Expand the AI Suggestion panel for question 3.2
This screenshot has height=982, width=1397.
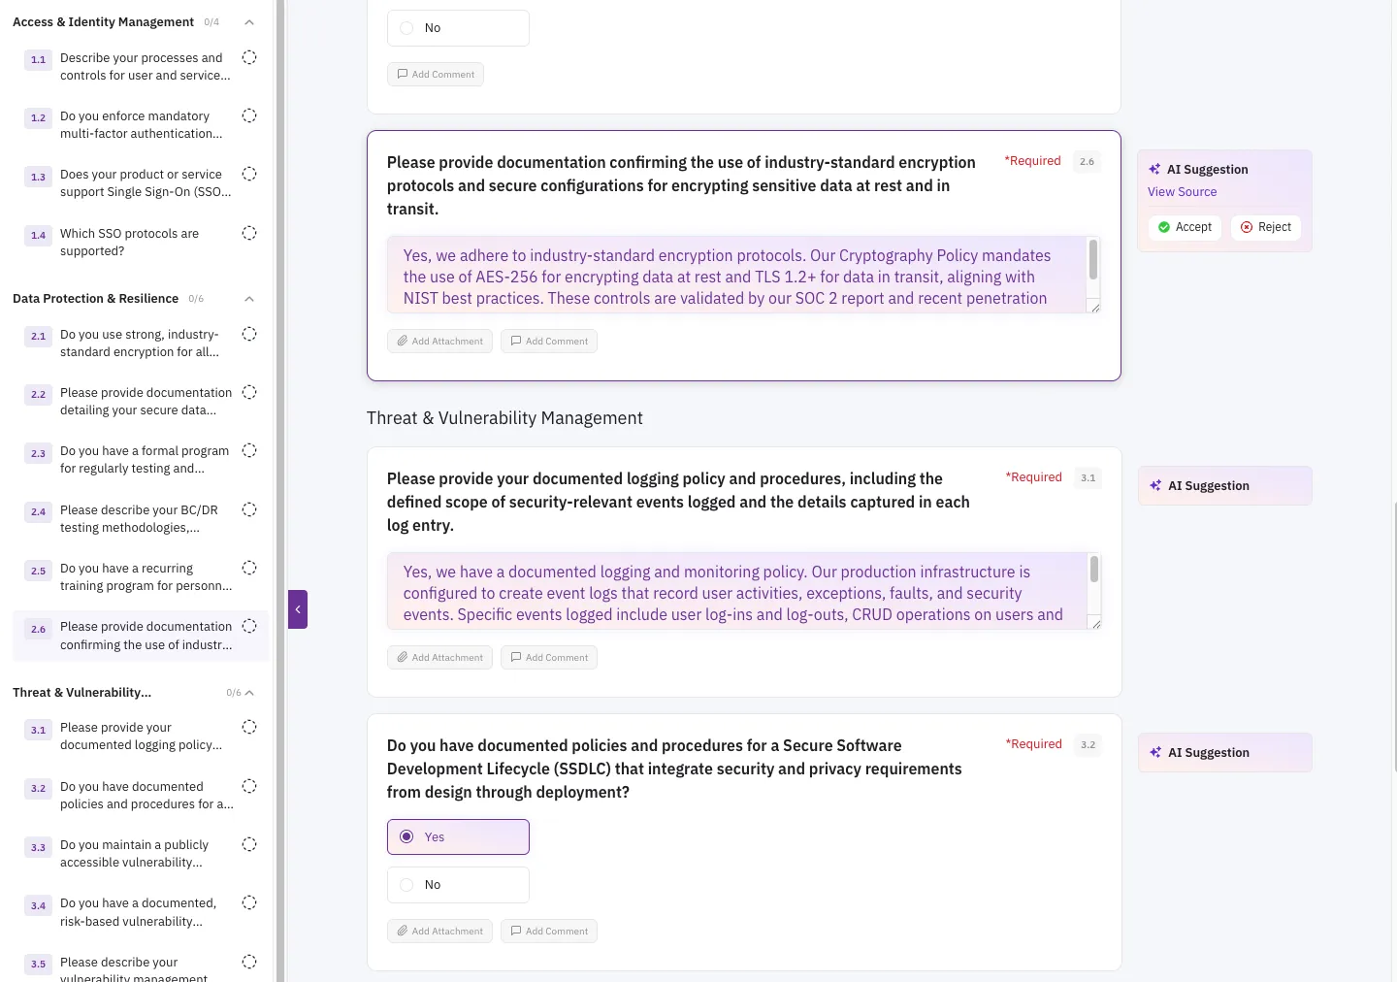pos(1224,753)
